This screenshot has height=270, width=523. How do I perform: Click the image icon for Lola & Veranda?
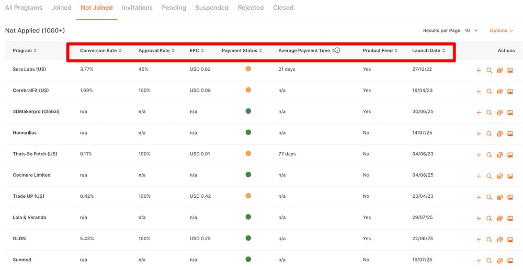[x=510, y=219]
